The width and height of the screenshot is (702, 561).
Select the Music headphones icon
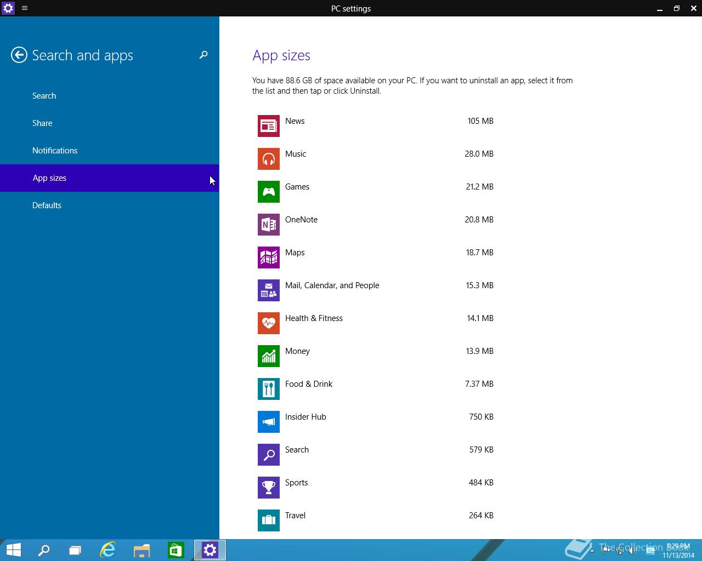pyautogui.click(x=269, y=159)
